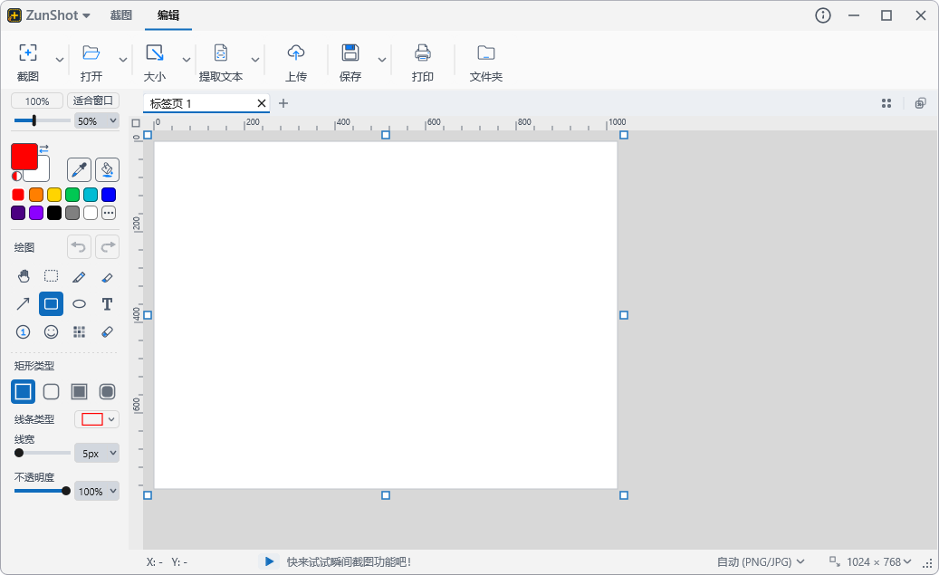The height and width of the screenshot is (575, 939).
Task: Open the zoom percentage 50% dropdown
Action: tap(96, 121)
